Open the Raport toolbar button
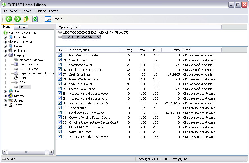This screenshot has width=249, height=163. point(53,19)
